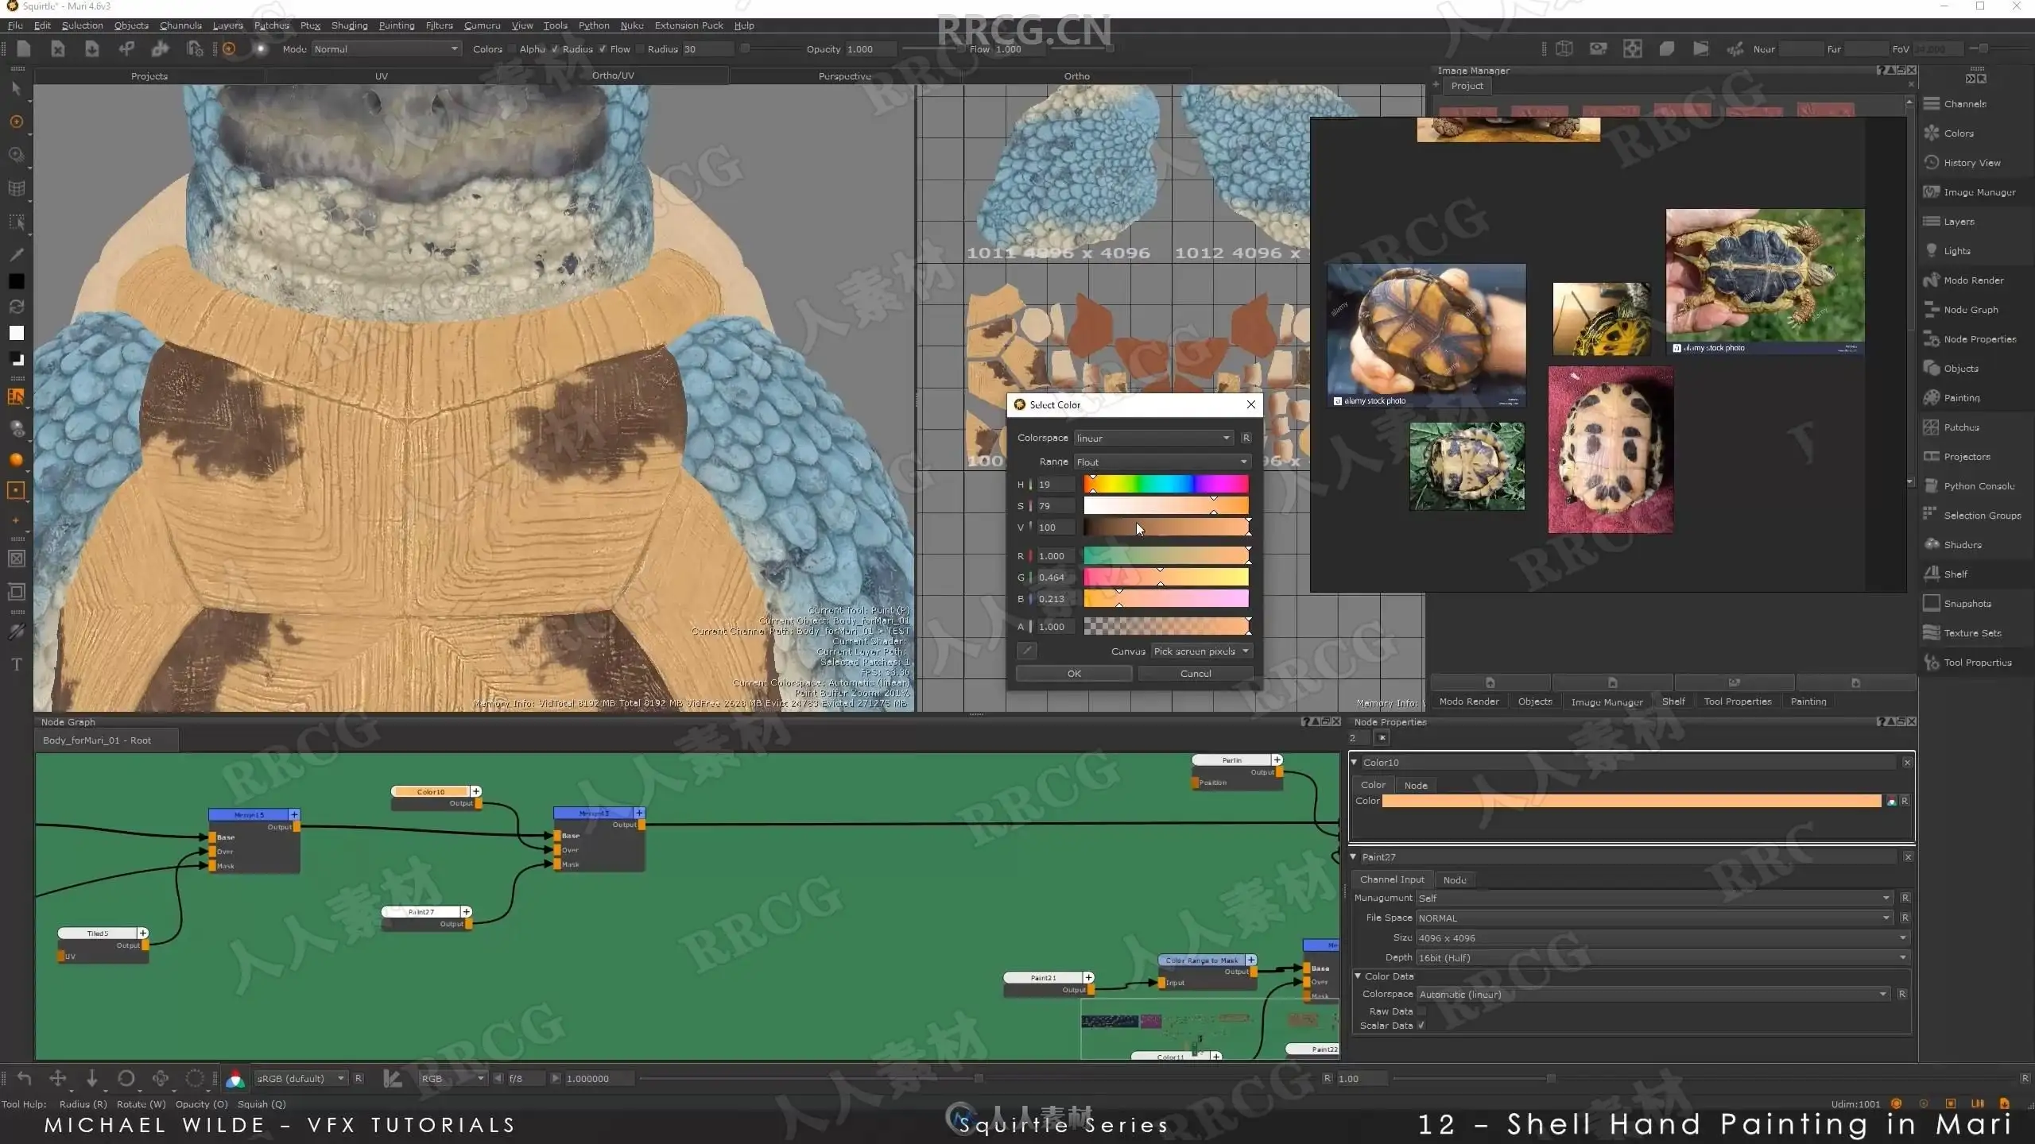Open the Python Console palette icon
The image size is (2035, 1144).
tap(1932, 486)
